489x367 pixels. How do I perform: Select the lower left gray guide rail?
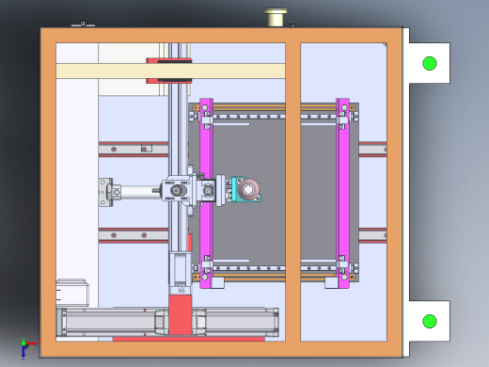point(134,235)
